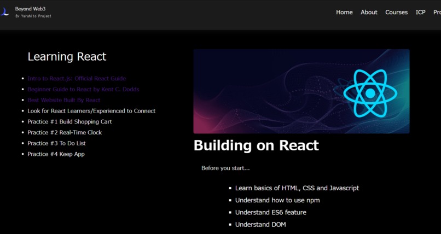Go to the About page
This screenshot has height=234, width=441.
[369, 12]
